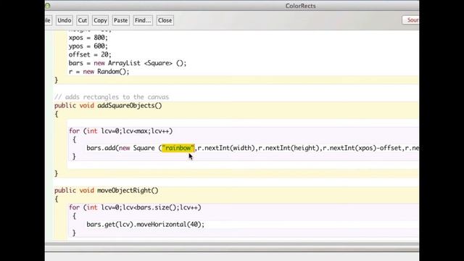Screen dimensions: 464x261
Task: Open the Source Code view dropdown
Action: point(411,20)
